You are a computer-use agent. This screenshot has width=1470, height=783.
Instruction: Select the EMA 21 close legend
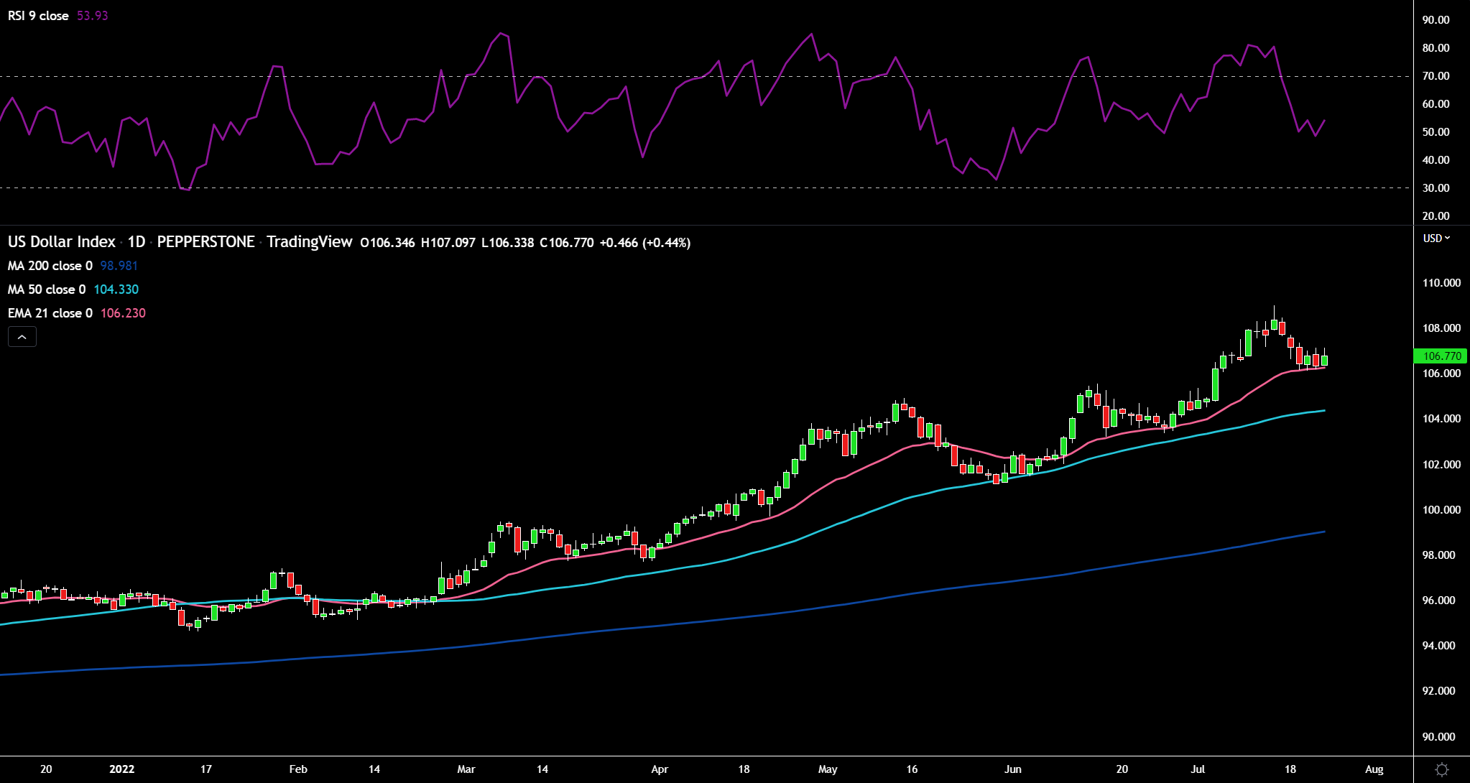[50, 313]
